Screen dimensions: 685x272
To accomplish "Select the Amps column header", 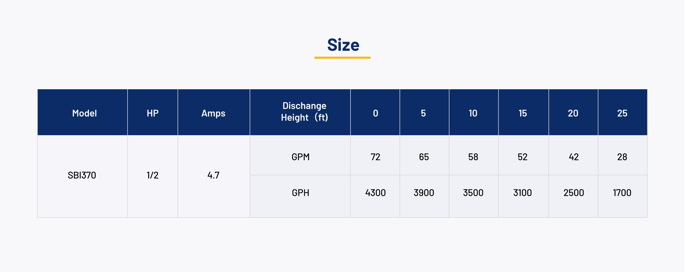I will coord(213,113).
